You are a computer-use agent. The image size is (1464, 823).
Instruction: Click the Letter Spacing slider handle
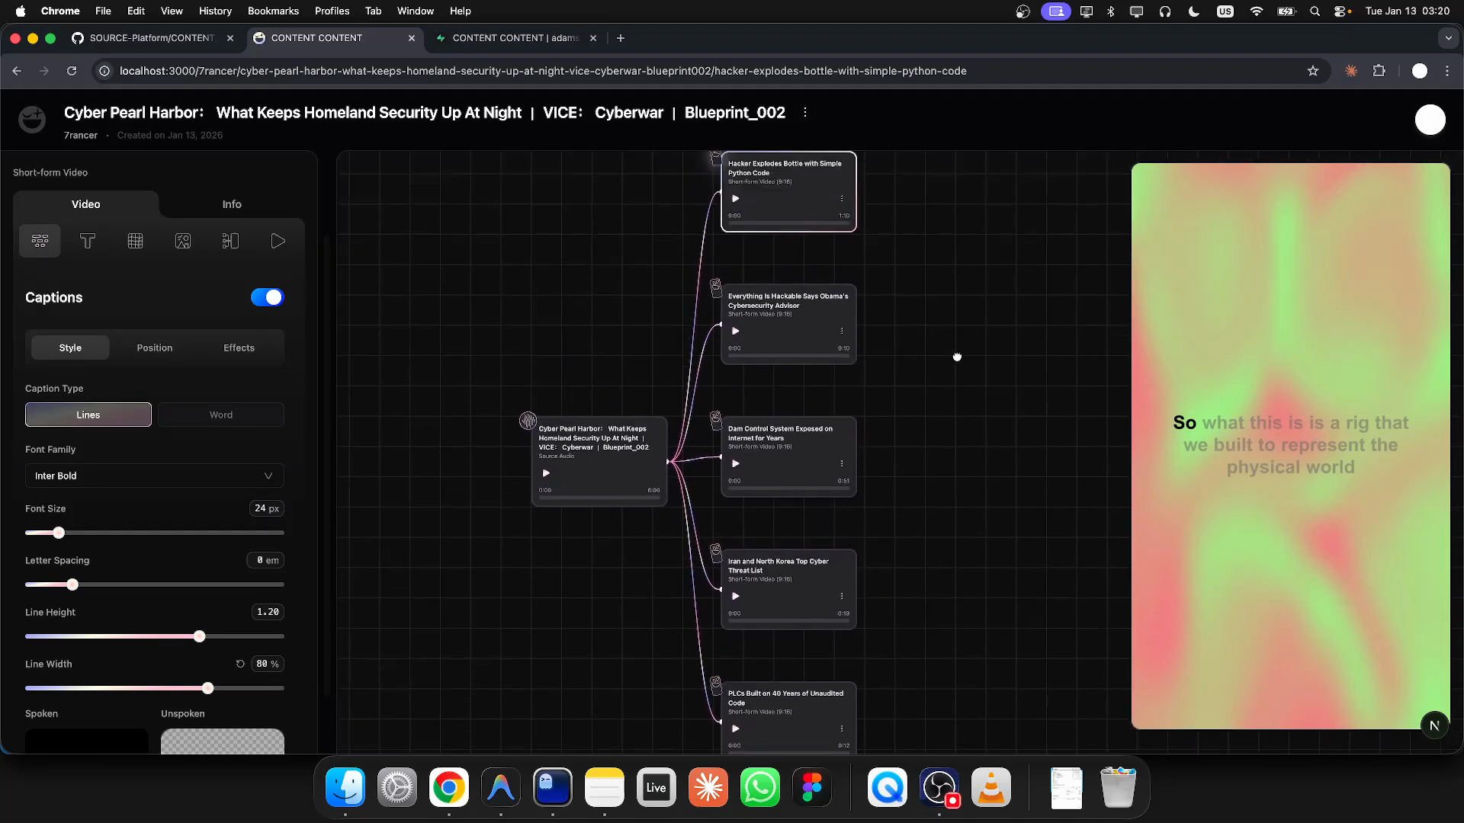point(72,584)
